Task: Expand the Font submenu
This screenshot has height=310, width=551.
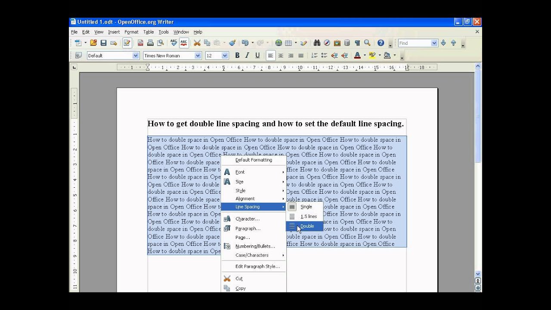Action: pyautogui.click(x=254, y=172)
